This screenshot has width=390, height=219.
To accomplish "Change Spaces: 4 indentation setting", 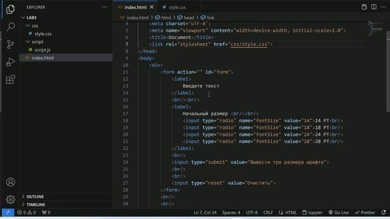I will [x=231, y=212].
